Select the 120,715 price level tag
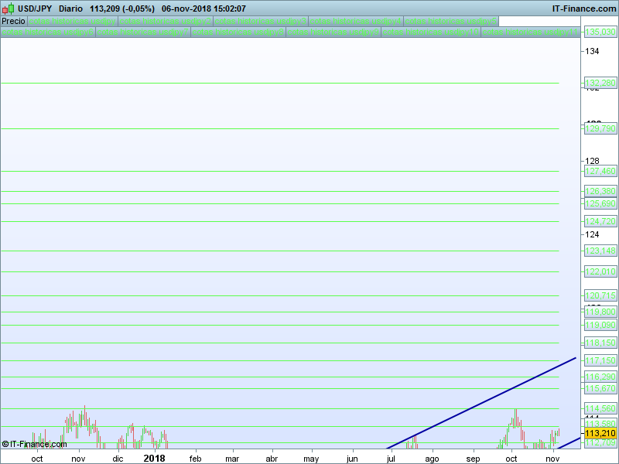This screenshot has width=619, height=464. (600, 295)
